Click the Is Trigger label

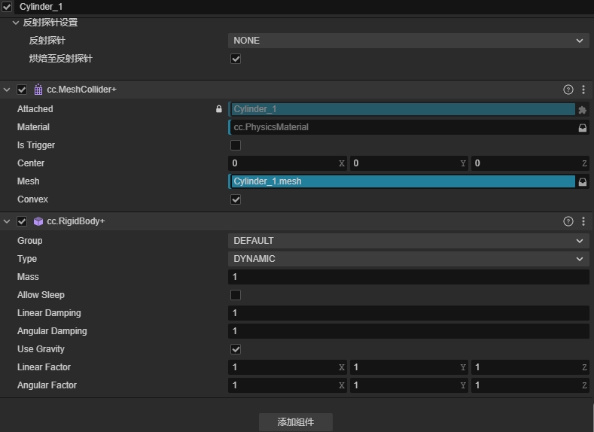(x=36, y=145)
